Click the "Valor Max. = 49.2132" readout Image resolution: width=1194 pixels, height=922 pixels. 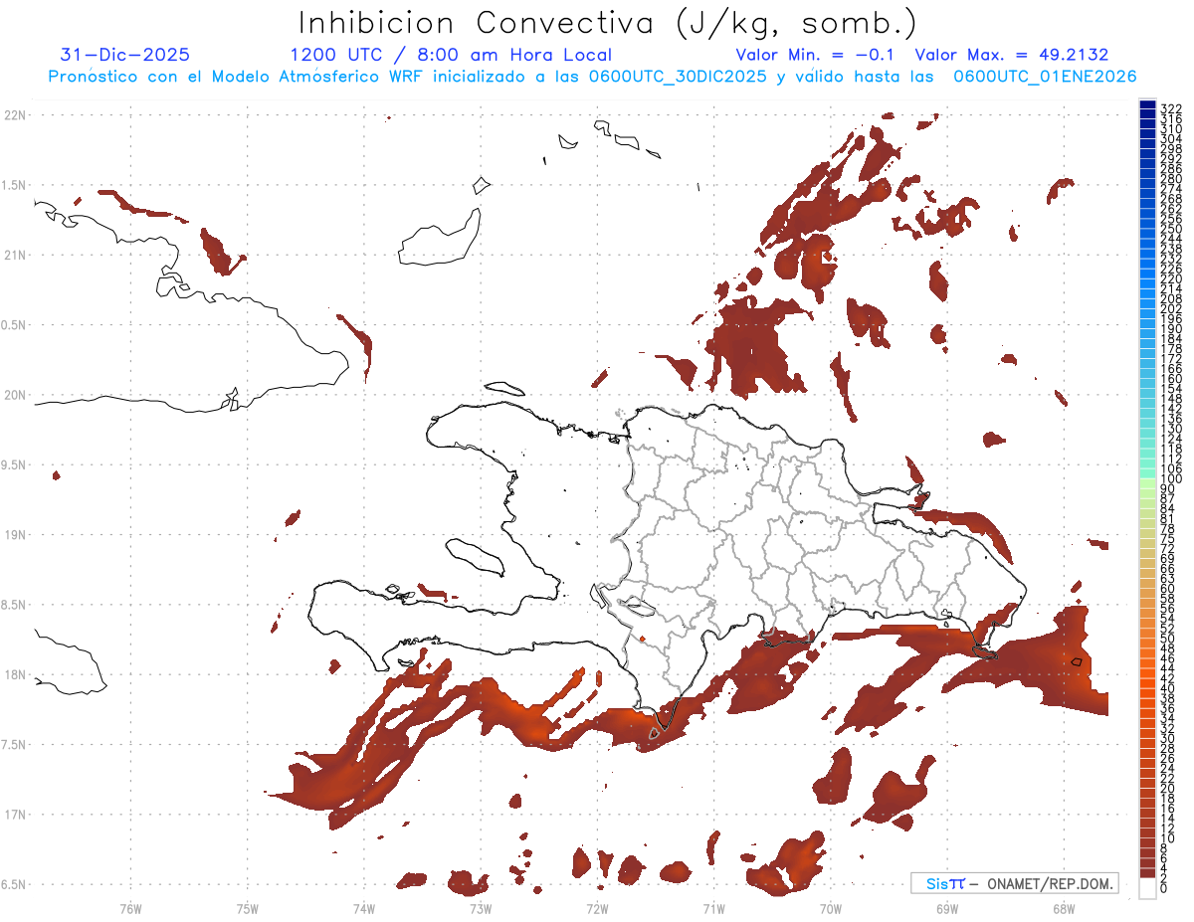tap(1012, 56)
